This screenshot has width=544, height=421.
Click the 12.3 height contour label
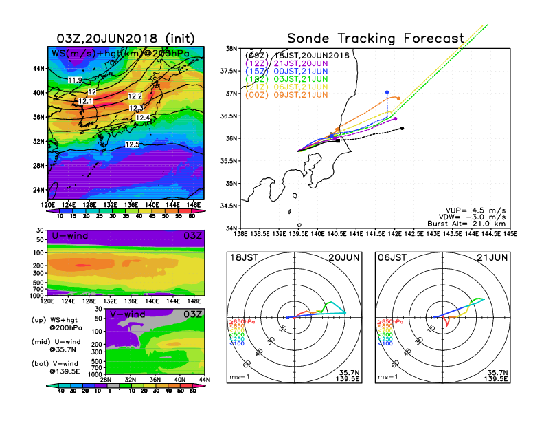[136, 108]
